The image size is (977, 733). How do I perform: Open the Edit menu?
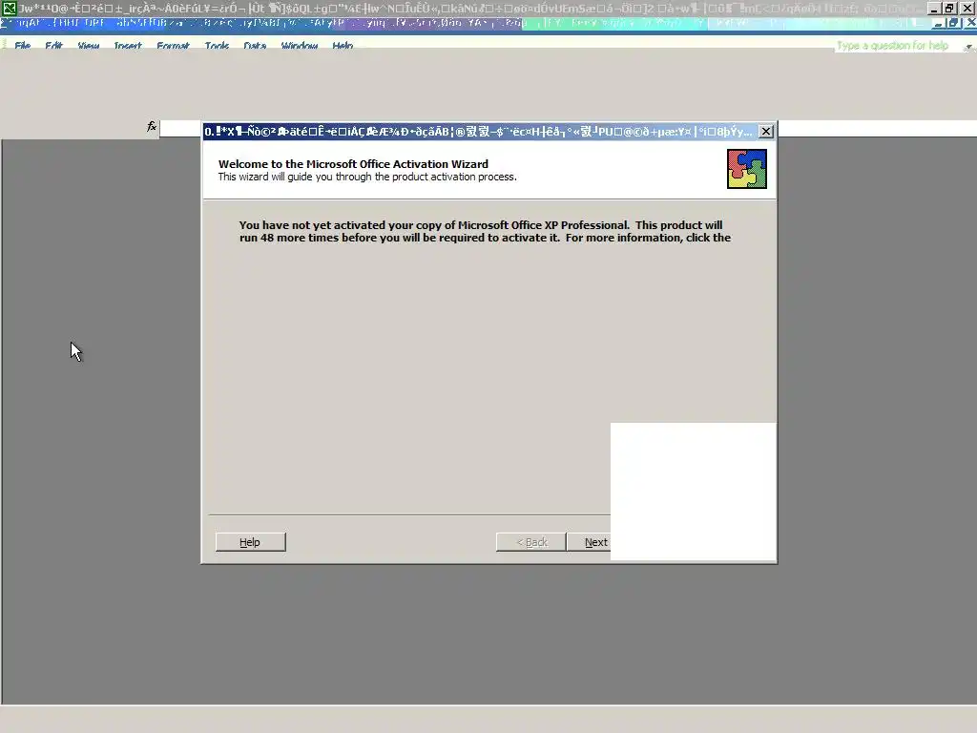pyautogui.click(x=53, y=46)
